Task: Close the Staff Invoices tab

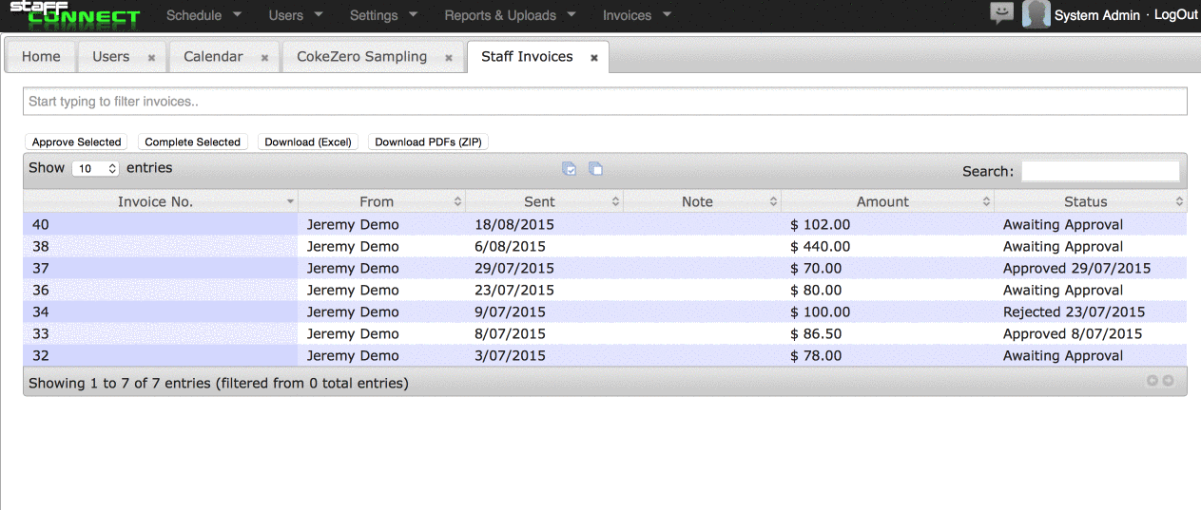Action: (594, 58)
